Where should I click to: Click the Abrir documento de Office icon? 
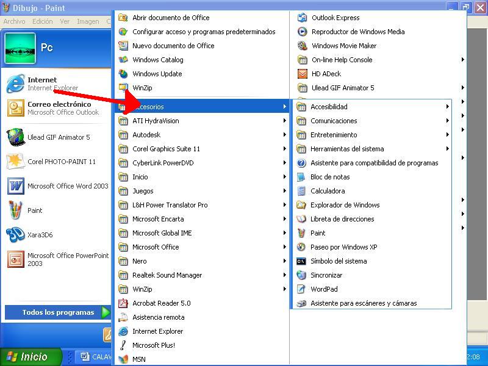(x=123, y=18)
